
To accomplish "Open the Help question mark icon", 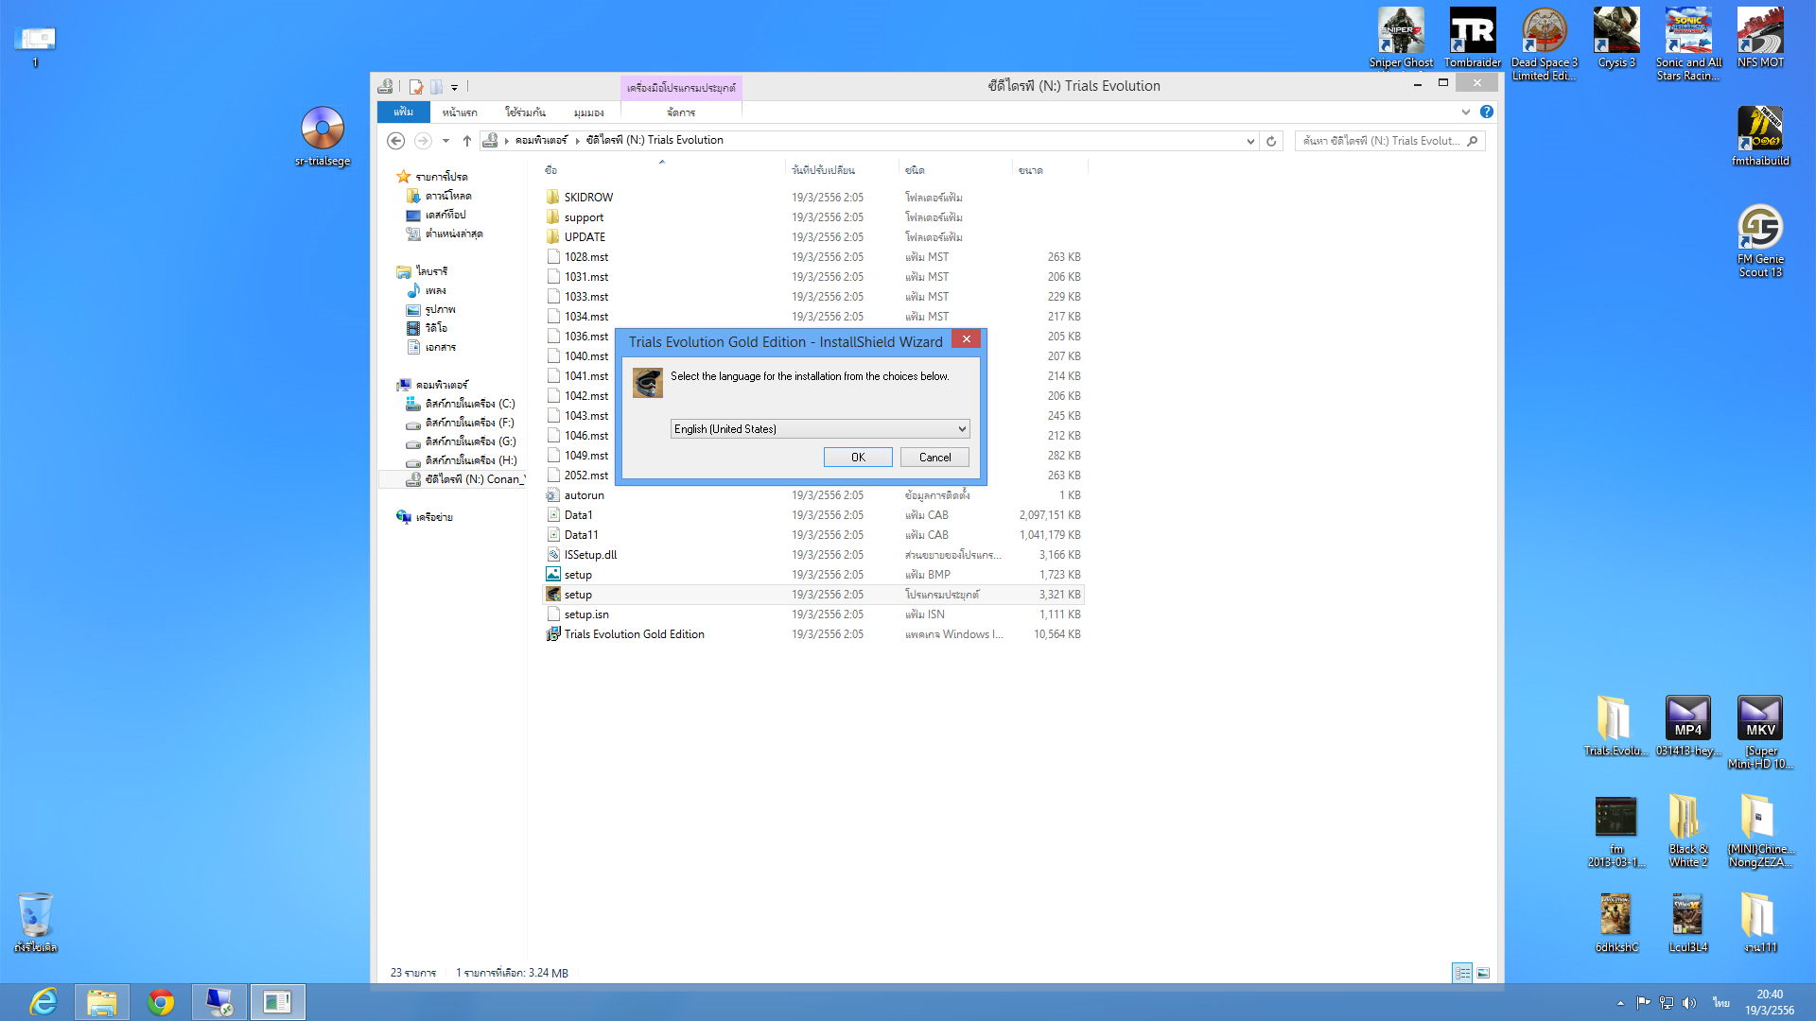I will (1487, 112).
